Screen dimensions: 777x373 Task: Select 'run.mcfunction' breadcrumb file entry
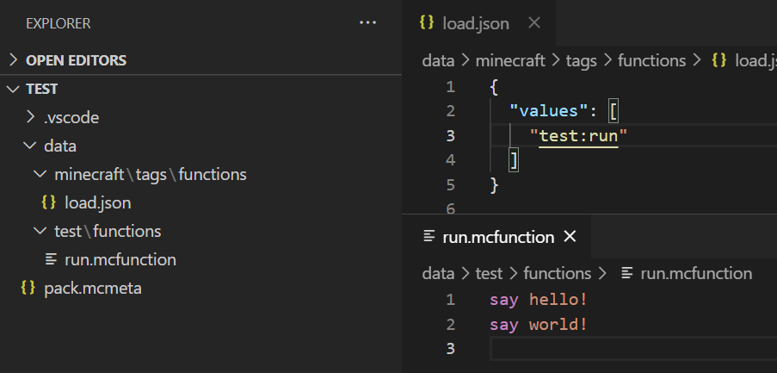[696, 273]
